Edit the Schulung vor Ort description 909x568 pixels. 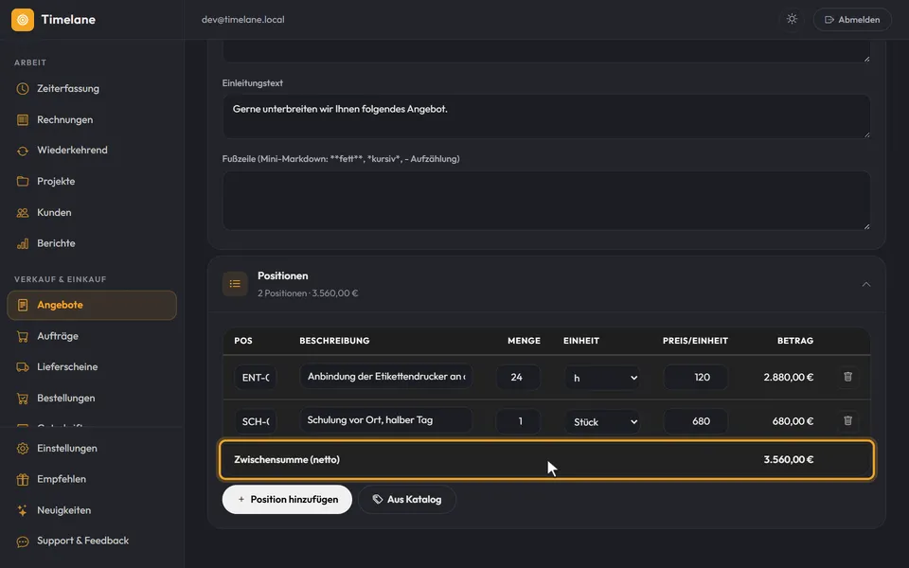tap(386, 420)
